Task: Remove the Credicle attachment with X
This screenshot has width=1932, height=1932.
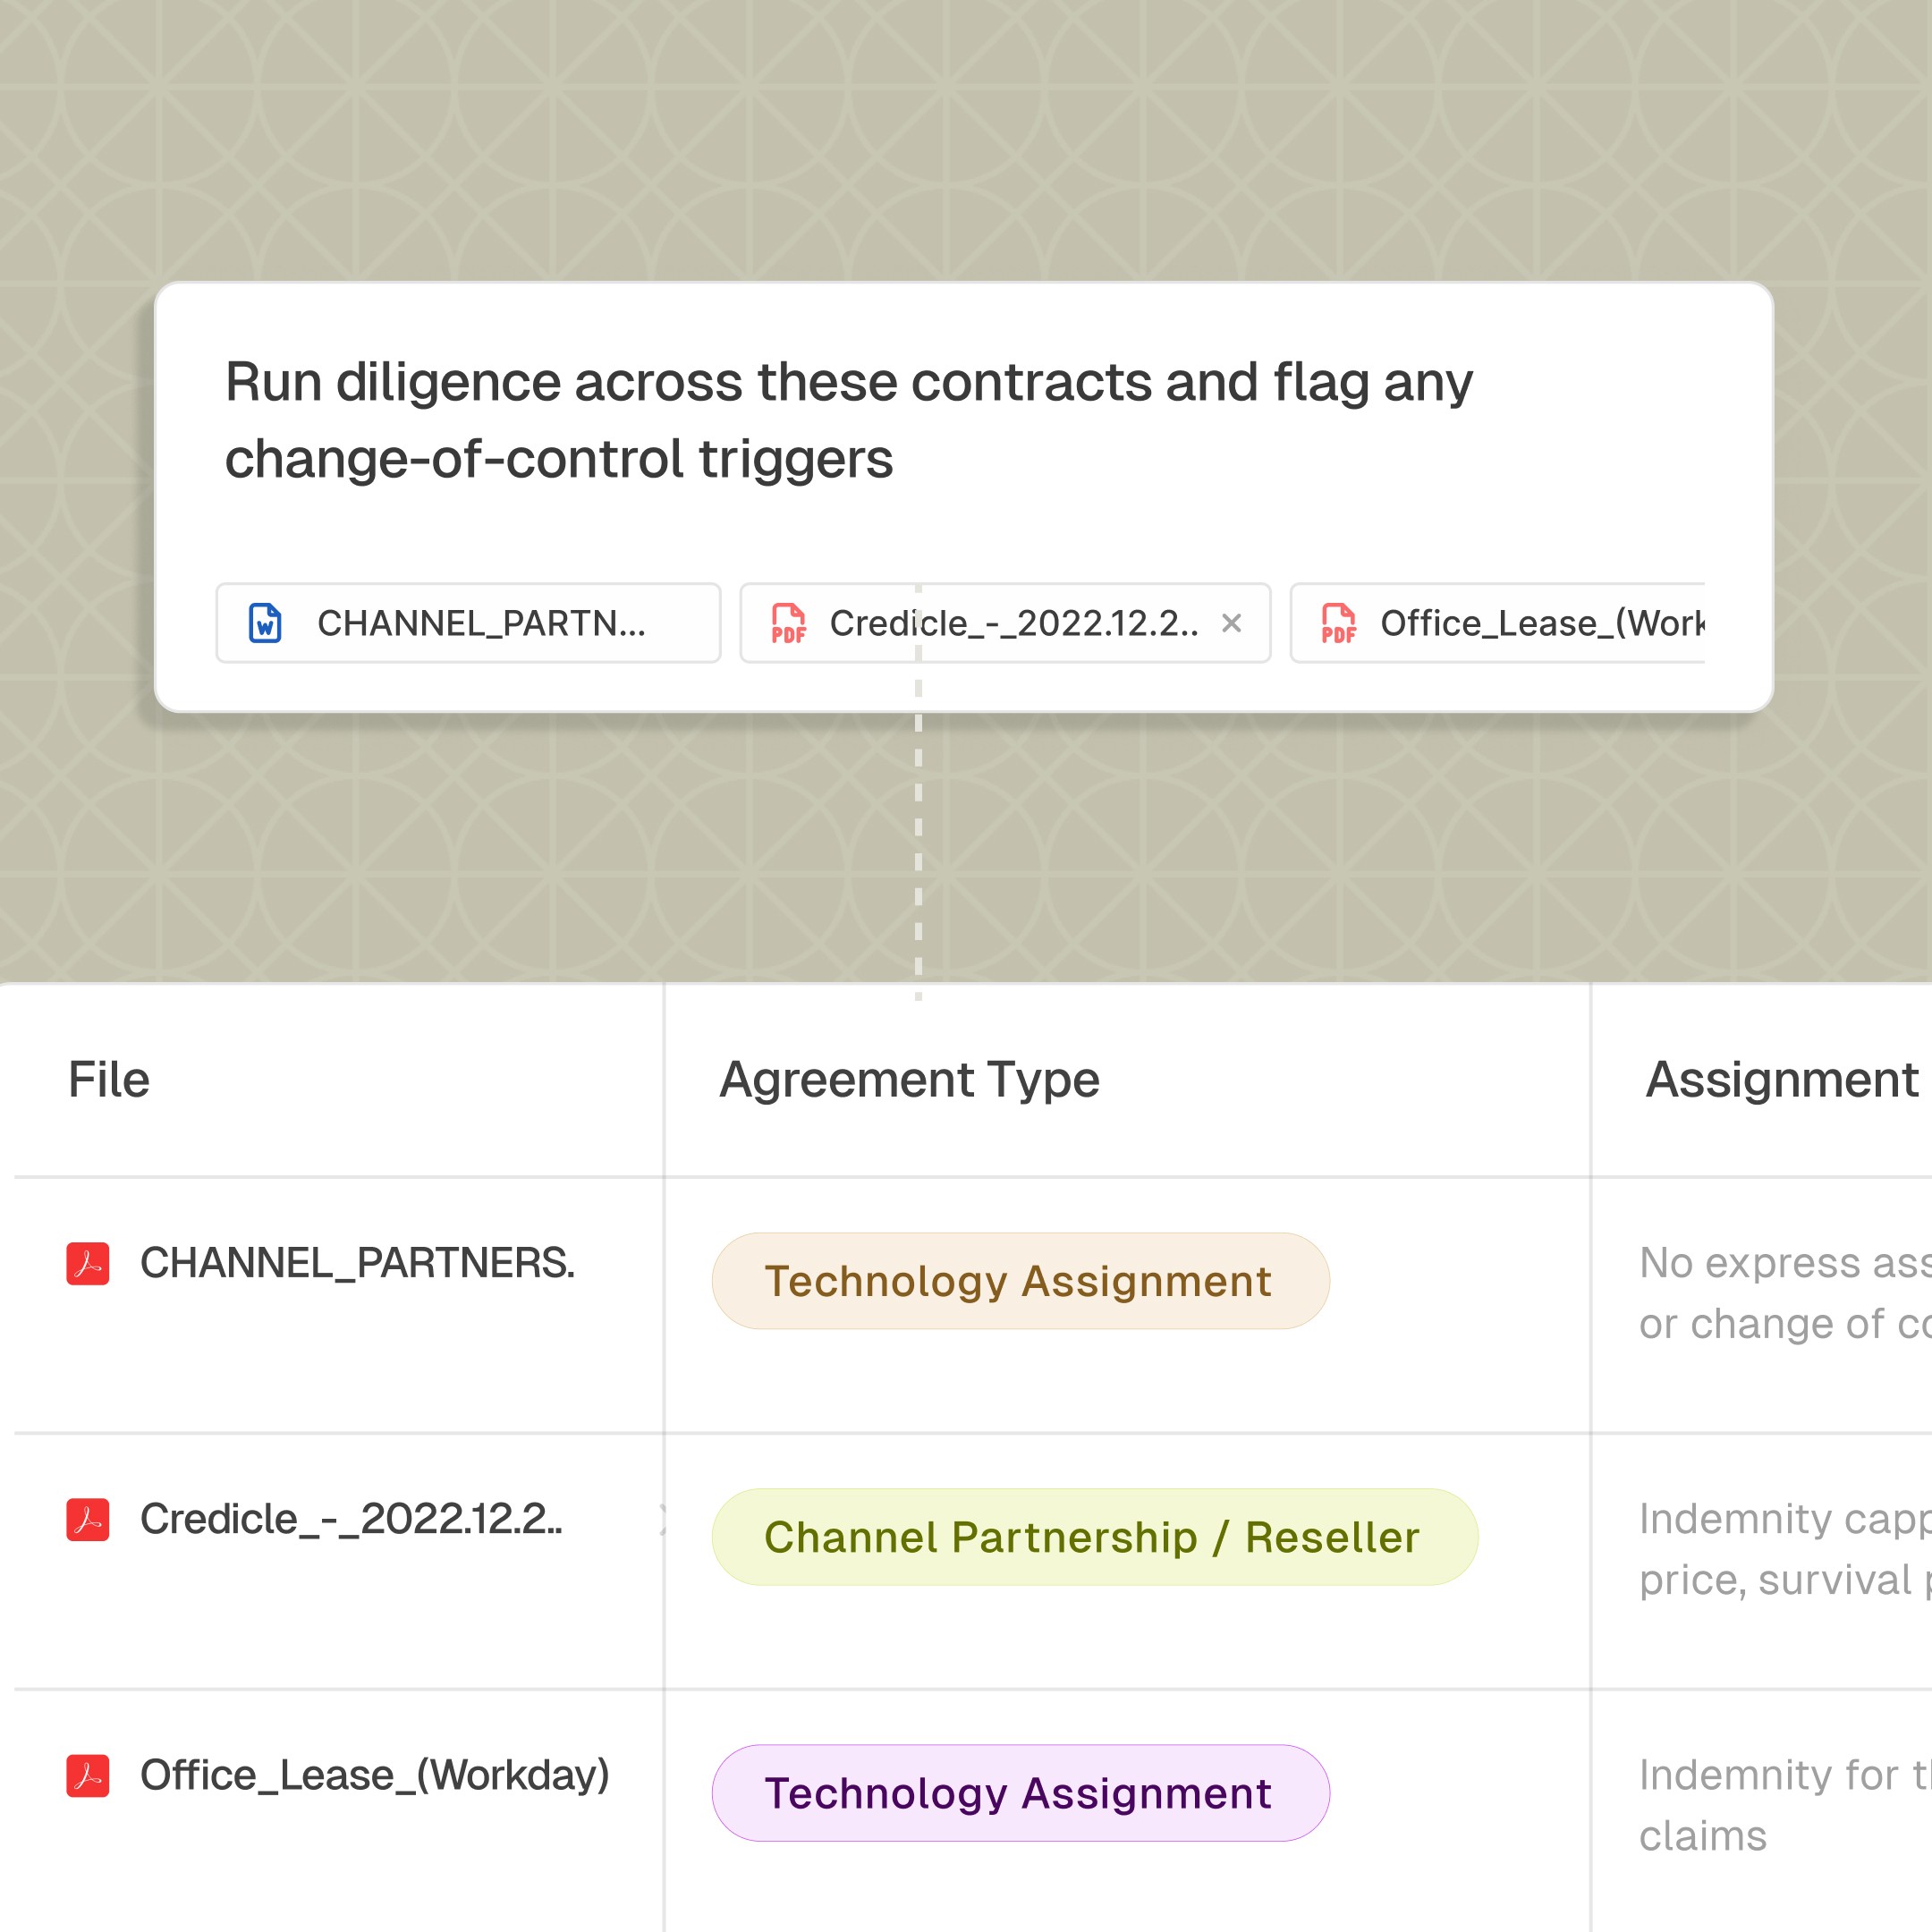Action: [x=1231, y=623]
